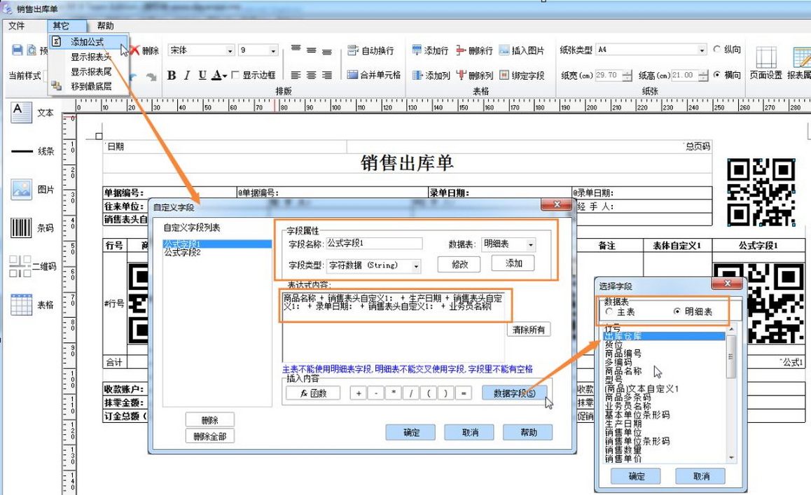Enable the 显示边框 checkbox

point(236,75)
